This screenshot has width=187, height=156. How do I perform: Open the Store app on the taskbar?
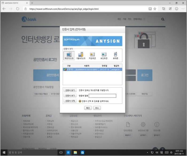click(82, 153)
